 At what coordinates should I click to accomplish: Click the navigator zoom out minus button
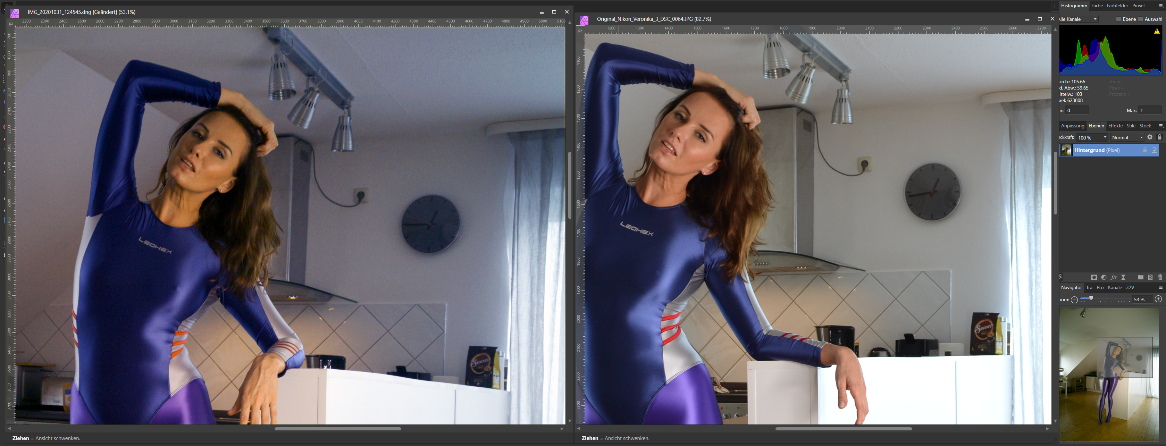(x=1074, y=300)
